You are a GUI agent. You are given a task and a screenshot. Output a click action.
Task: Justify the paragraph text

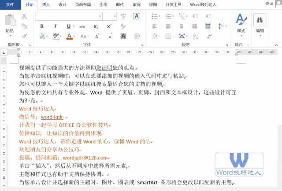pos(195,26)
